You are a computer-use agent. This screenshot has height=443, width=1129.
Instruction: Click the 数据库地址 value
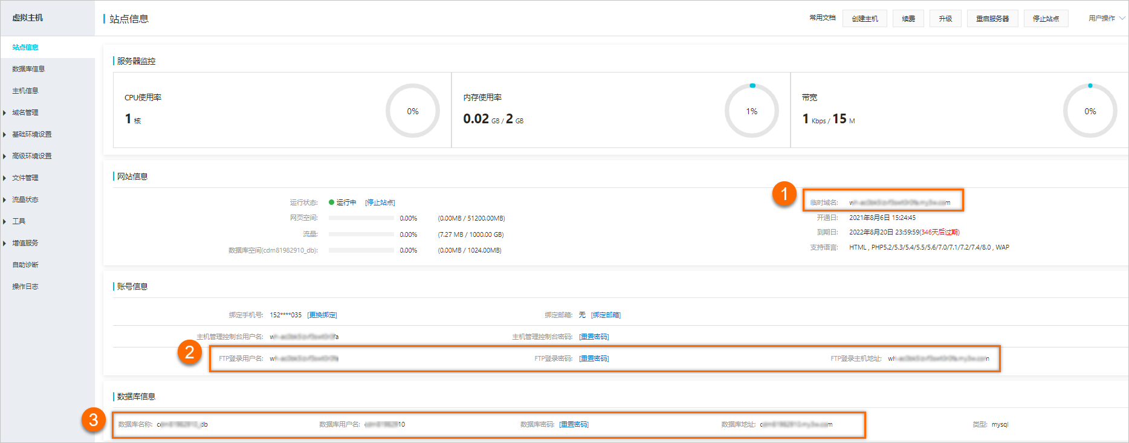797,424
